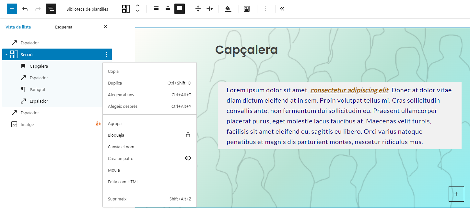Image resolution: width=470 pixels, height=215 pixels.
Task: Open the background image tool
Action: pos(247,9)
